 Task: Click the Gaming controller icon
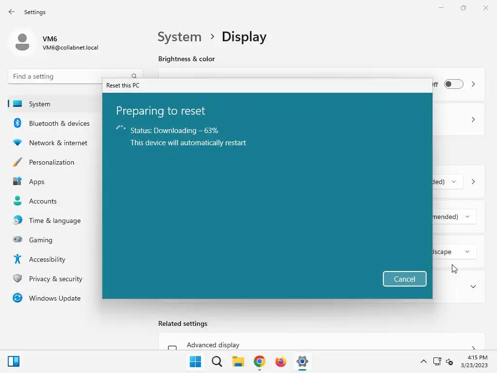click(17, 239)
